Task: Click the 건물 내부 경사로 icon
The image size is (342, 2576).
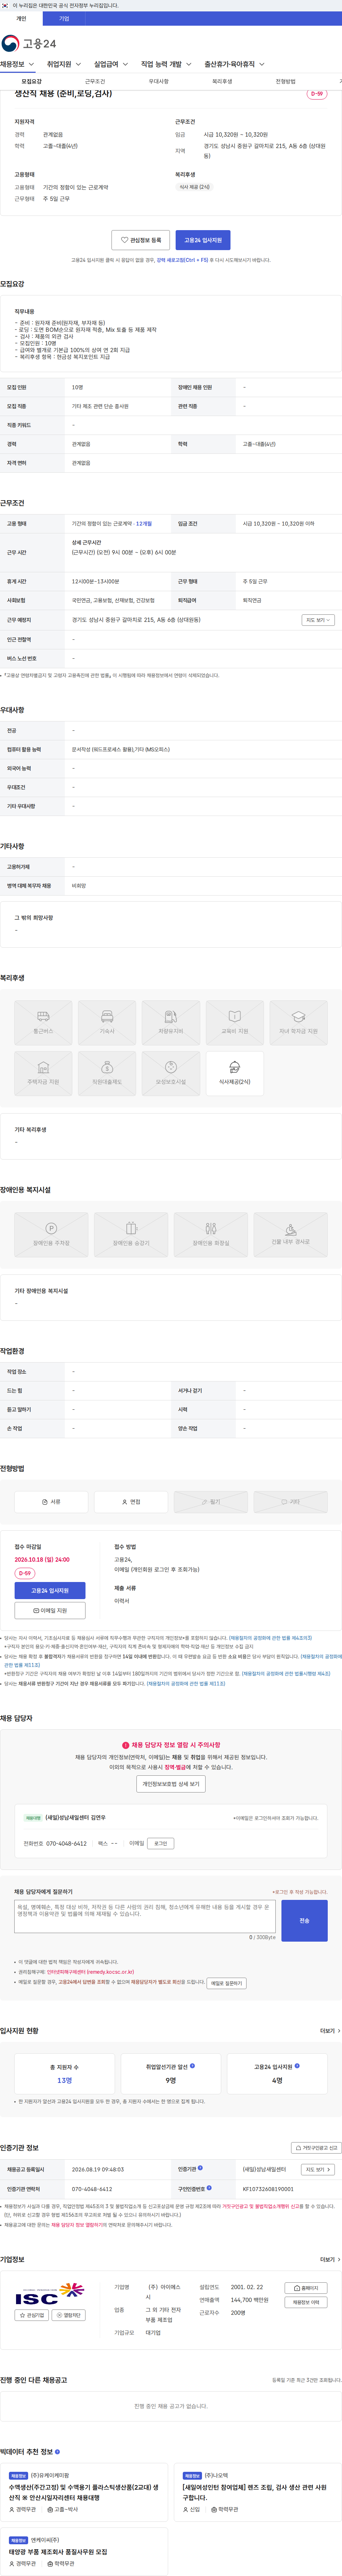Action: click(290, 1234)
